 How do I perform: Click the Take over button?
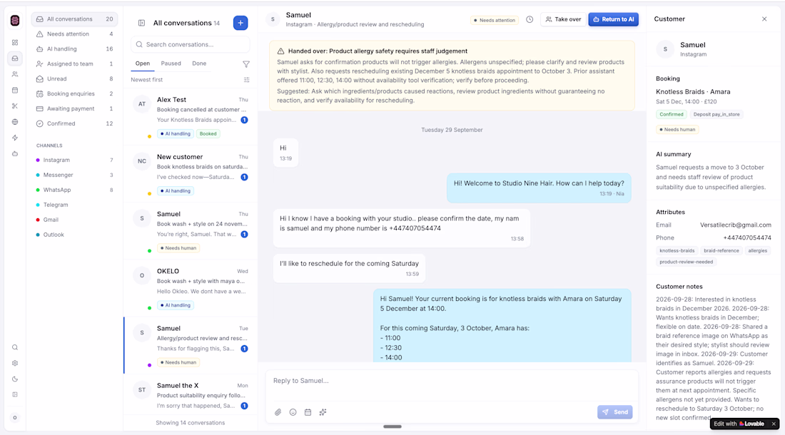click(563, 19)
